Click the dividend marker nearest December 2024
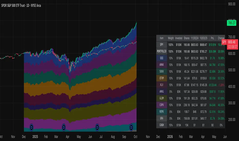The width and height of the screenshot is (239, 141). pyautogui.click(x=32, y=127)
